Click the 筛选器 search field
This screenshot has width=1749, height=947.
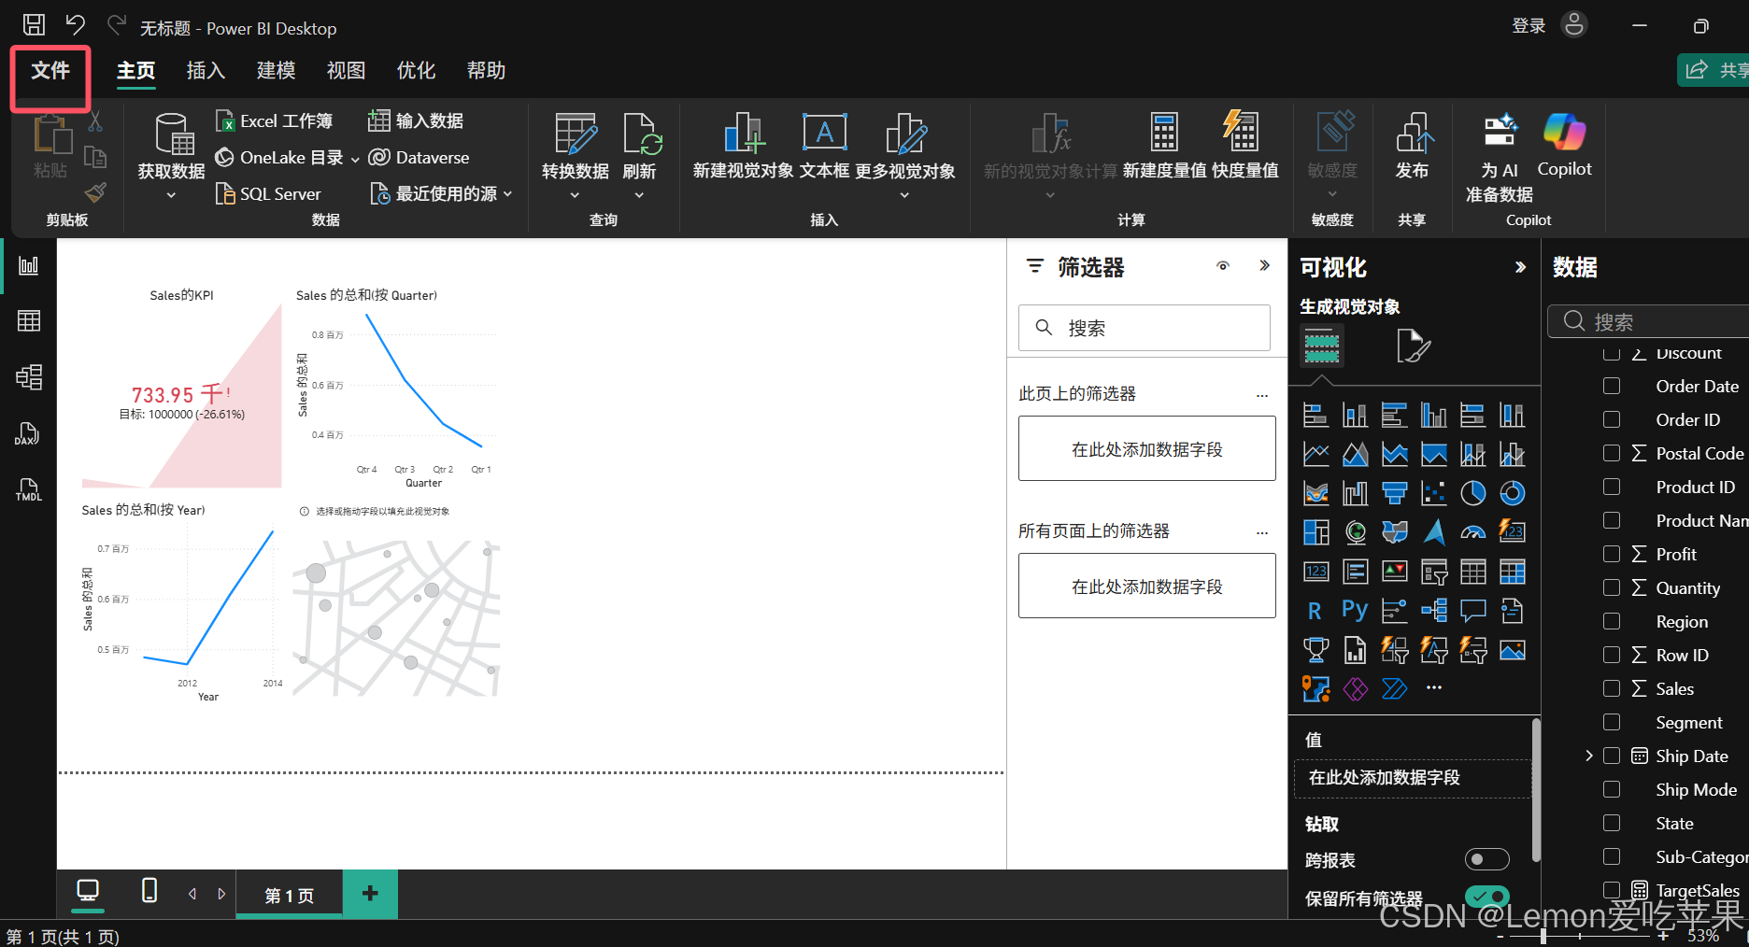click(x=1145, y=328)
